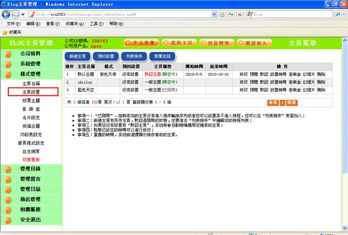The image size is (348, 235).
Task: Click the browser refresh icon
Action: pyautogui.click(x=231, y=14)
